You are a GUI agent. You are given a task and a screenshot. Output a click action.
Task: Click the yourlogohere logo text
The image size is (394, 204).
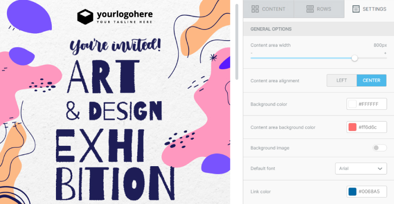point(125,14)
